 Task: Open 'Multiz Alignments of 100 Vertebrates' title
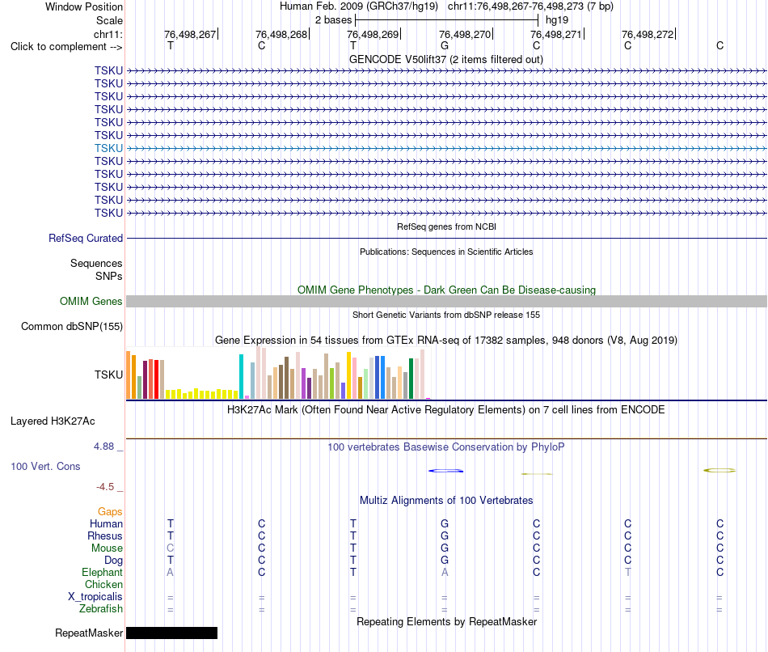(446, 501)
